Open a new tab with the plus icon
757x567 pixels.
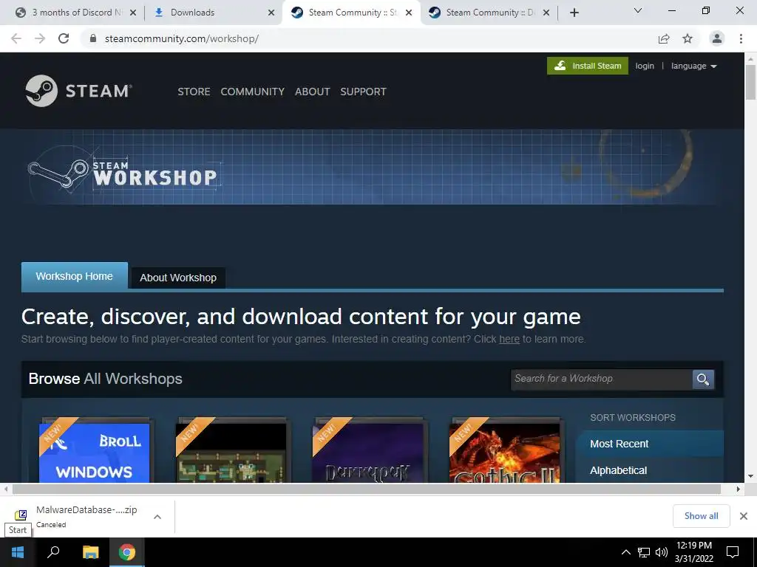pyautogui.click(x=574, y=13)
